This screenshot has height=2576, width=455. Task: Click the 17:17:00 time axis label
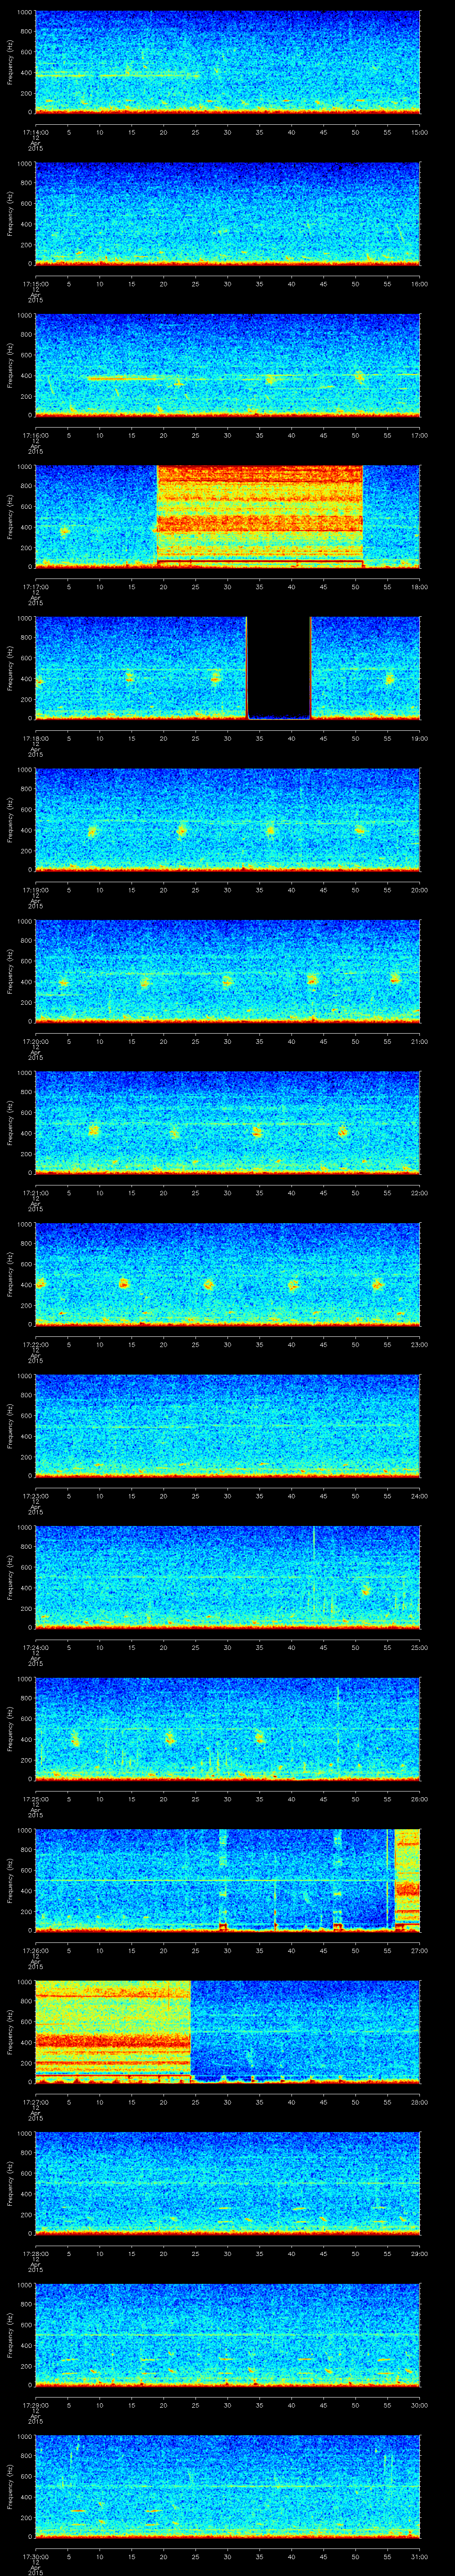pyautogui.click(x=35, y=586)
